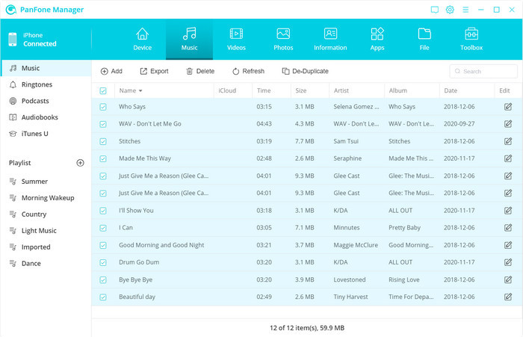
Task: Open edit icon for Bye Bye Bye
Action: 508,279
